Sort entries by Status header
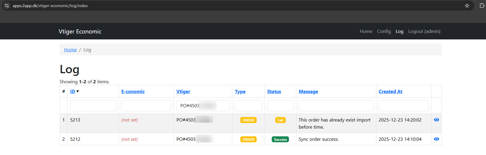Viewport: 486px width, 155px height. (274, 92)
